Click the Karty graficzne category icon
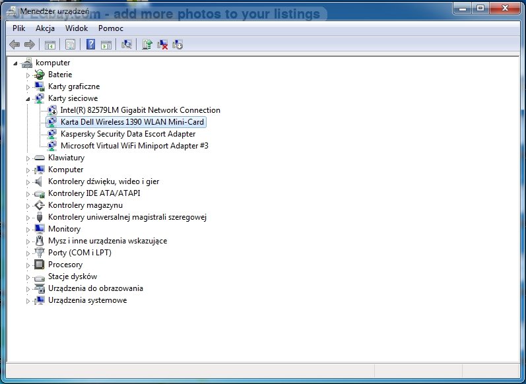Image resolution: width=526 pixels, height=384 pixels. point(39,86)
